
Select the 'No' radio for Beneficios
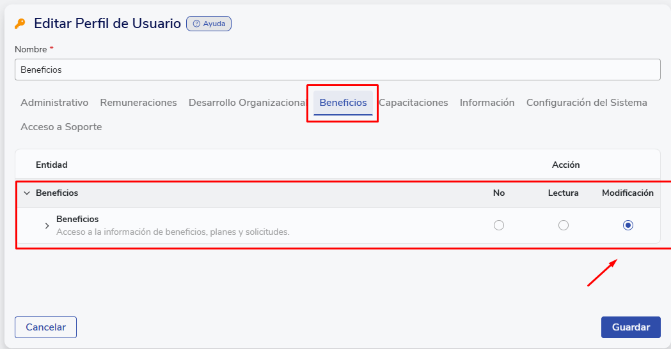[x=499, y=225]
